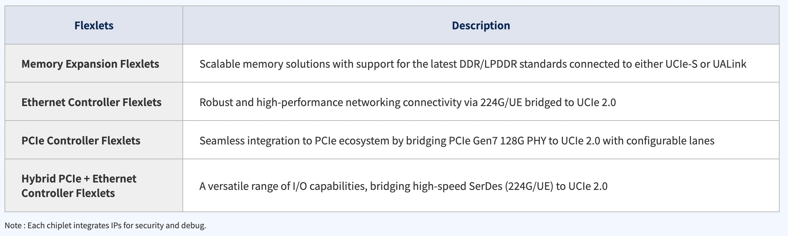
Task: Select the Ethernet Controller Flexlets row label
Action: [91, 102]
